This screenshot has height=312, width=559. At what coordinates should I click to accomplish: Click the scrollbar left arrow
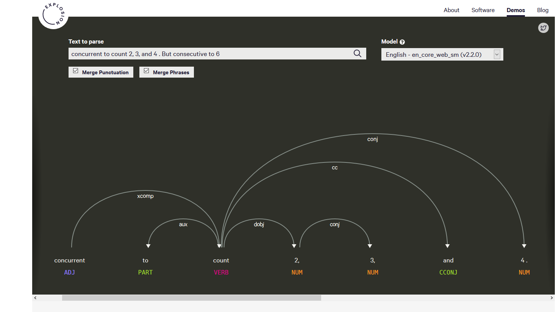tap(35, 298)
